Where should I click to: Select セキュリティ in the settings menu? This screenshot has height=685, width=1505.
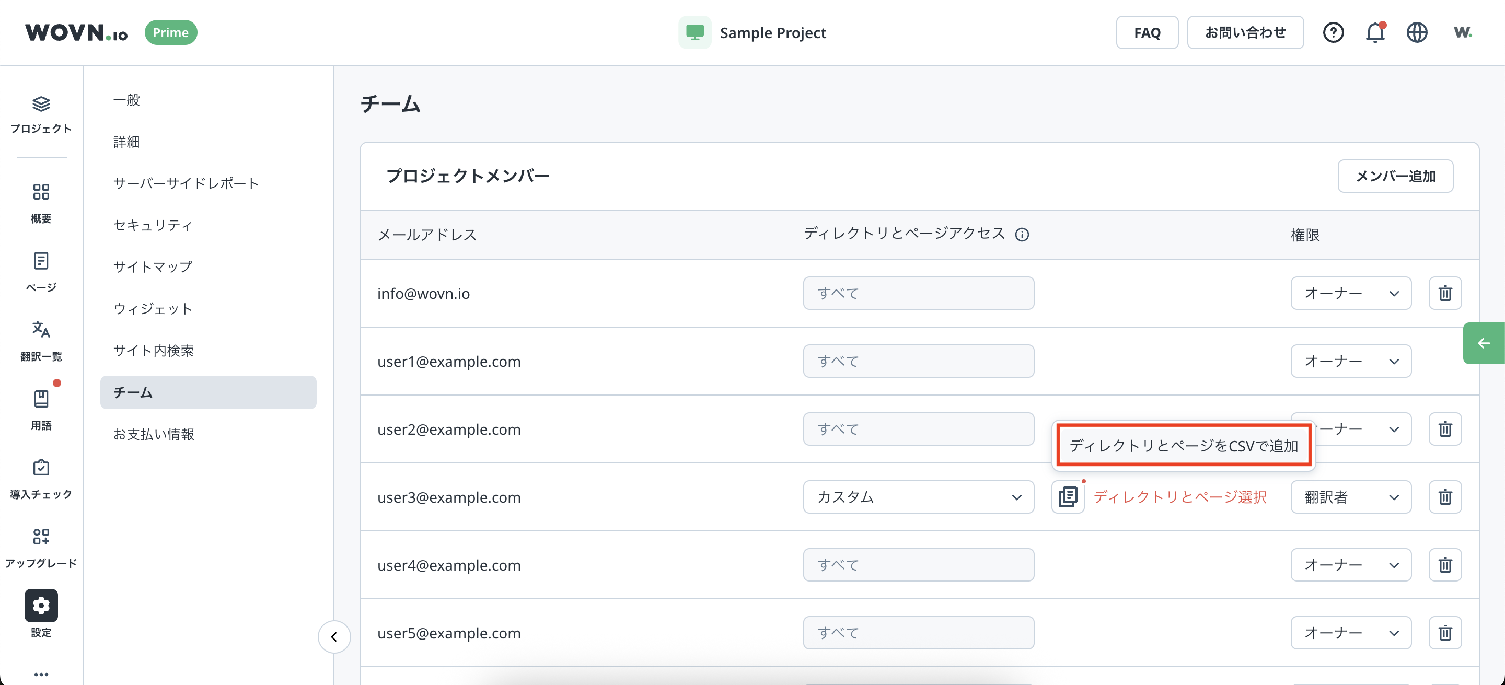tap(153, 225)
